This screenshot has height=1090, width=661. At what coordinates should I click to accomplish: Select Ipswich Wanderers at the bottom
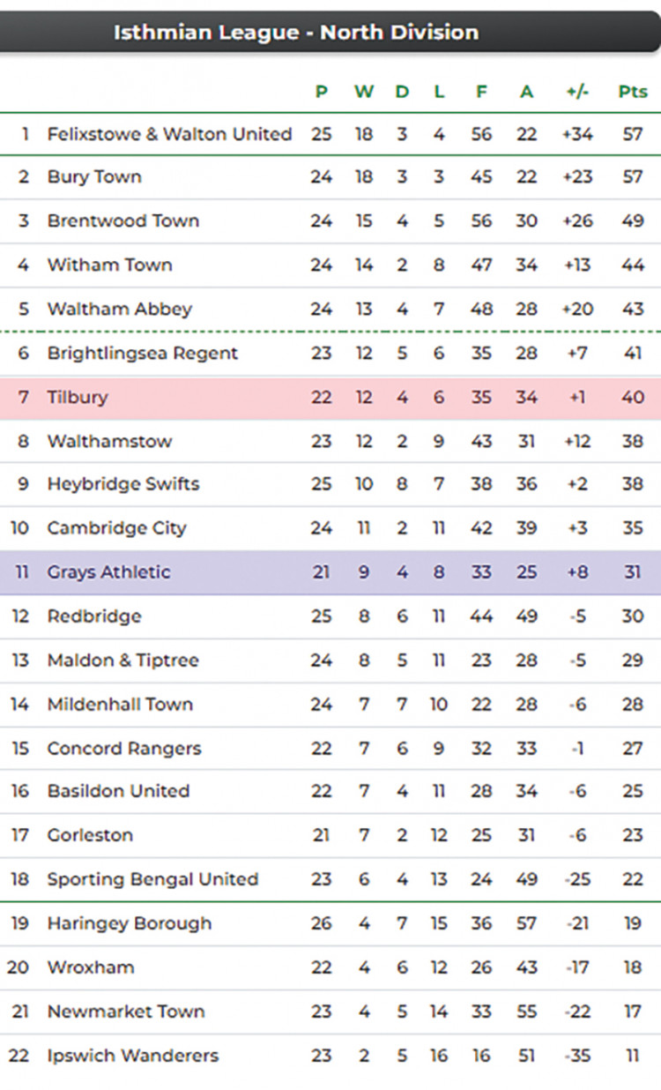coord(132,1056)
